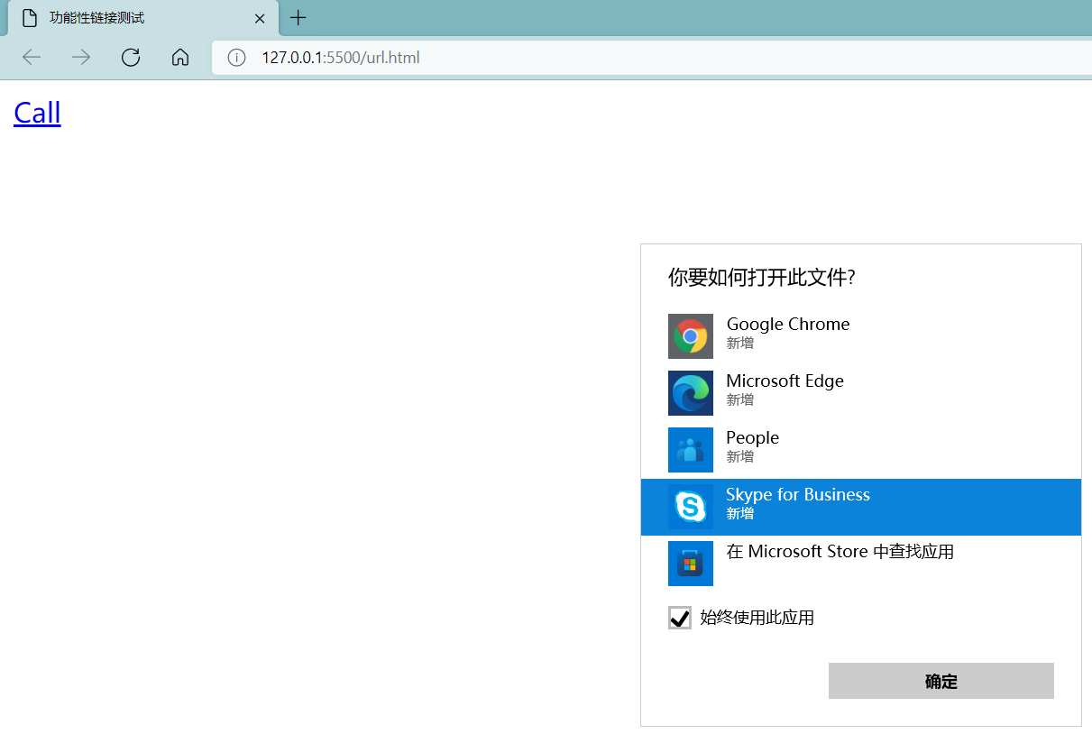The height and width of the screenshot is (734, 1092).
Task: Click the Google Chrome app icon
Action: pyautogui.click(x=691, y=336)
